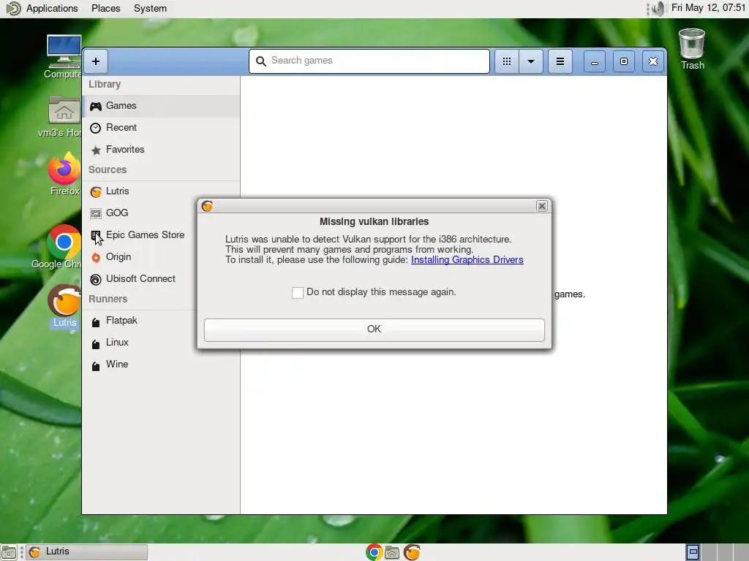This screenshot has width=749, height=561.
Task: Select the Linux runner
Action: tap(139, 343)
